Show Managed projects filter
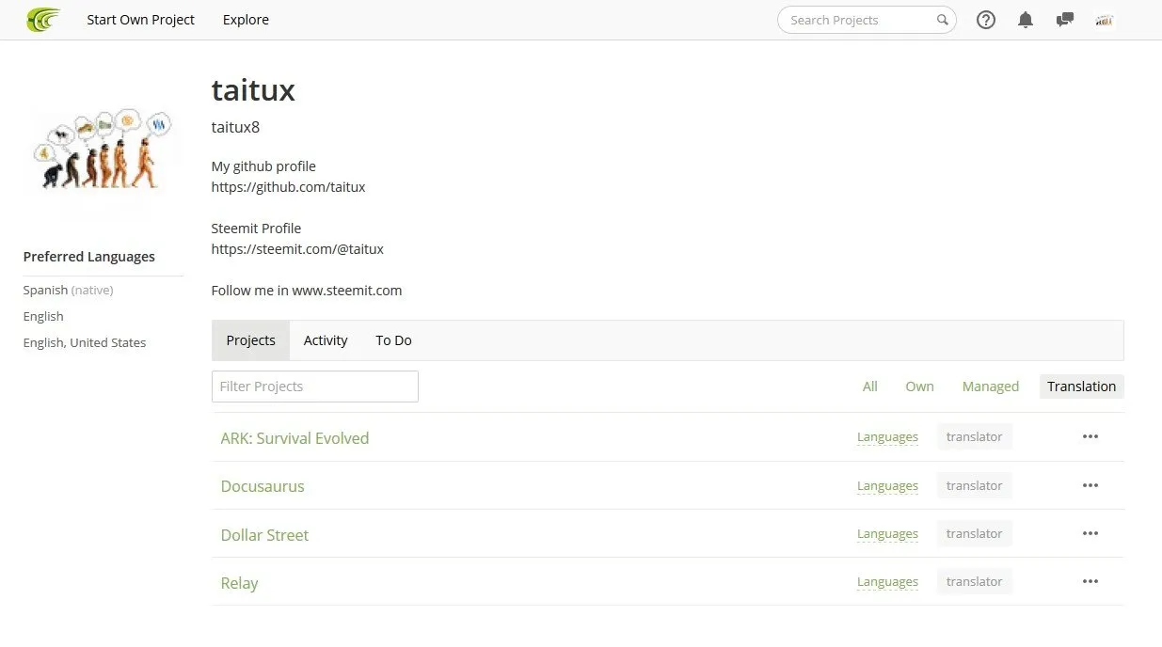 tap(991, 387)
